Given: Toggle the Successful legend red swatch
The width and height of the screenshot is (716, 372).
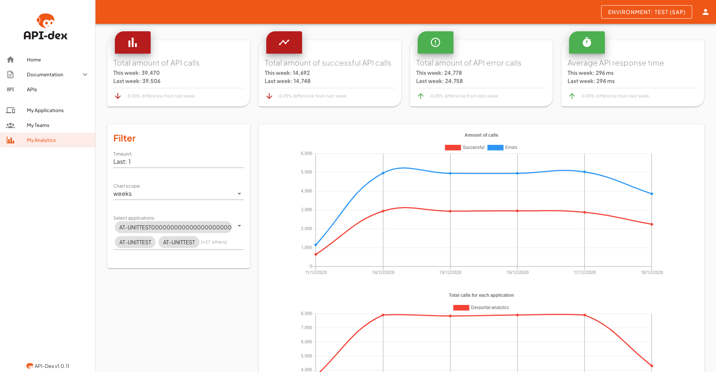Looking at the screenshot, I should [453, 147].
